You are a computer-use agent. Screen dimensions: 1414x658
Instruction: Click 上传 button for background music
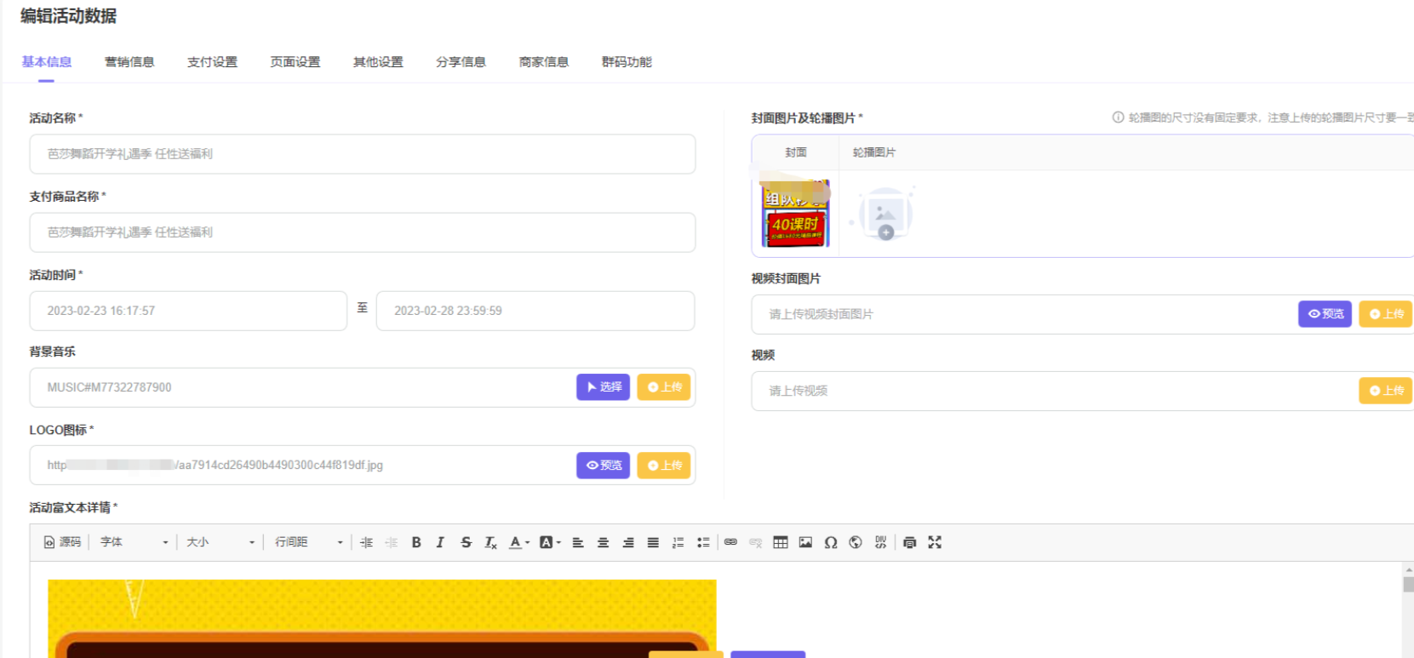(x=664, y=387)
